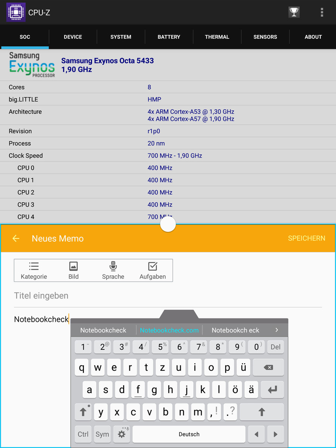Screen dimensions: 336x448
Task: Tap the 'ö' key
Action: click(235, 390)
